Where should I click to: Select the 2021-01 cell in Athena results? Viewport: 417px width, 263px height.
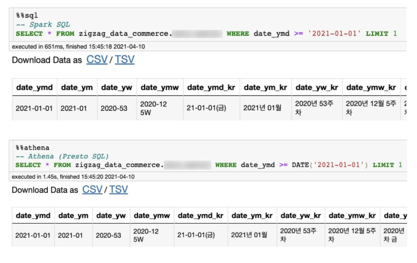73,235
